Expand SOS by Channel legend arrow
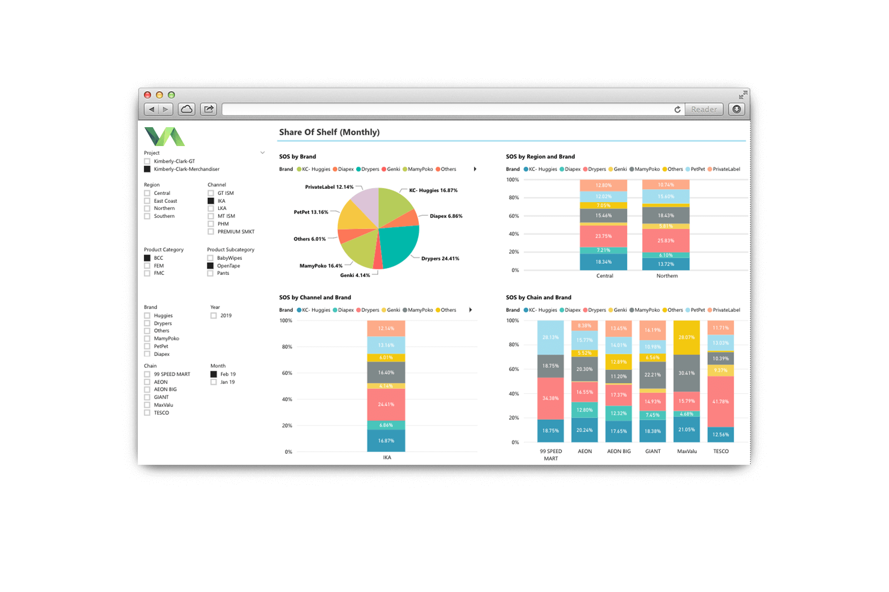889x592 pixels. 471,310
